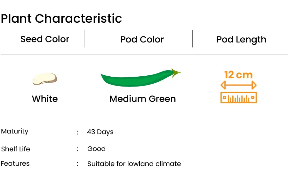Click the 43 Days maturity value
The width and height of the screenshot is (288, 175).
click(100, 132)
